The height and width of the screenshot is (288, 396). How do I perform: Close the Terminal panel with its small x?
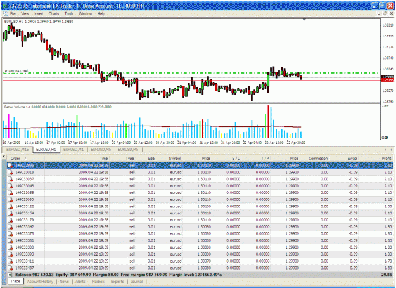point(4,157)
